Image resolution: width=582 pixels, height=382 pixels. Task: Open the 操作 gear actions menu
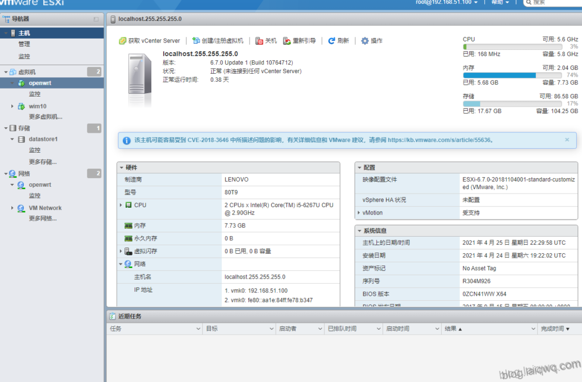[365, 41]
